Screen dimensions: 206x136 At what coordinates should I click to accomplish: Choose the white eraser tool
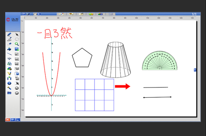9,44
